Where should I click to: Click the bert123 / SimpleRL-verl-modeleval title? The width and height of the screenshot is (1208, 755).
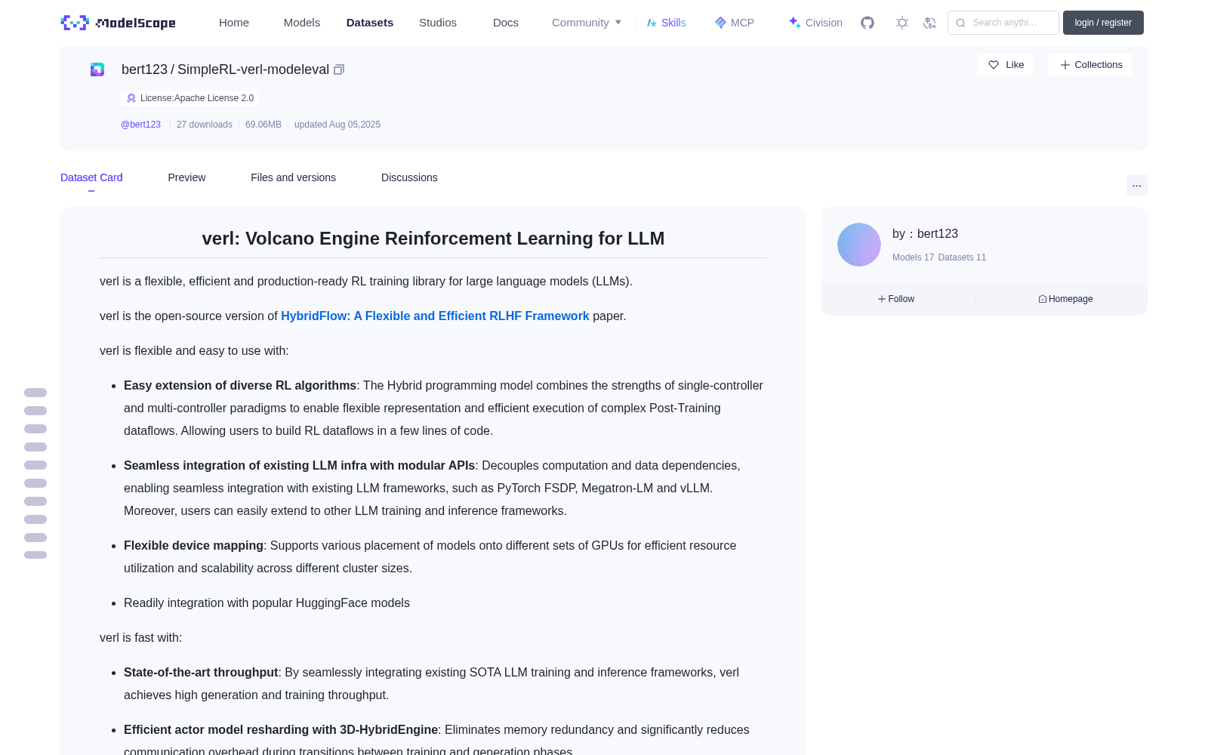coord(225,69)
